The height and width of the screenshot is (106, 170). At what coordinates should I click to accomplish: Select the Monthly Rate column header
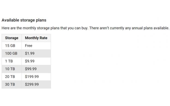click(x=36, y=38)
